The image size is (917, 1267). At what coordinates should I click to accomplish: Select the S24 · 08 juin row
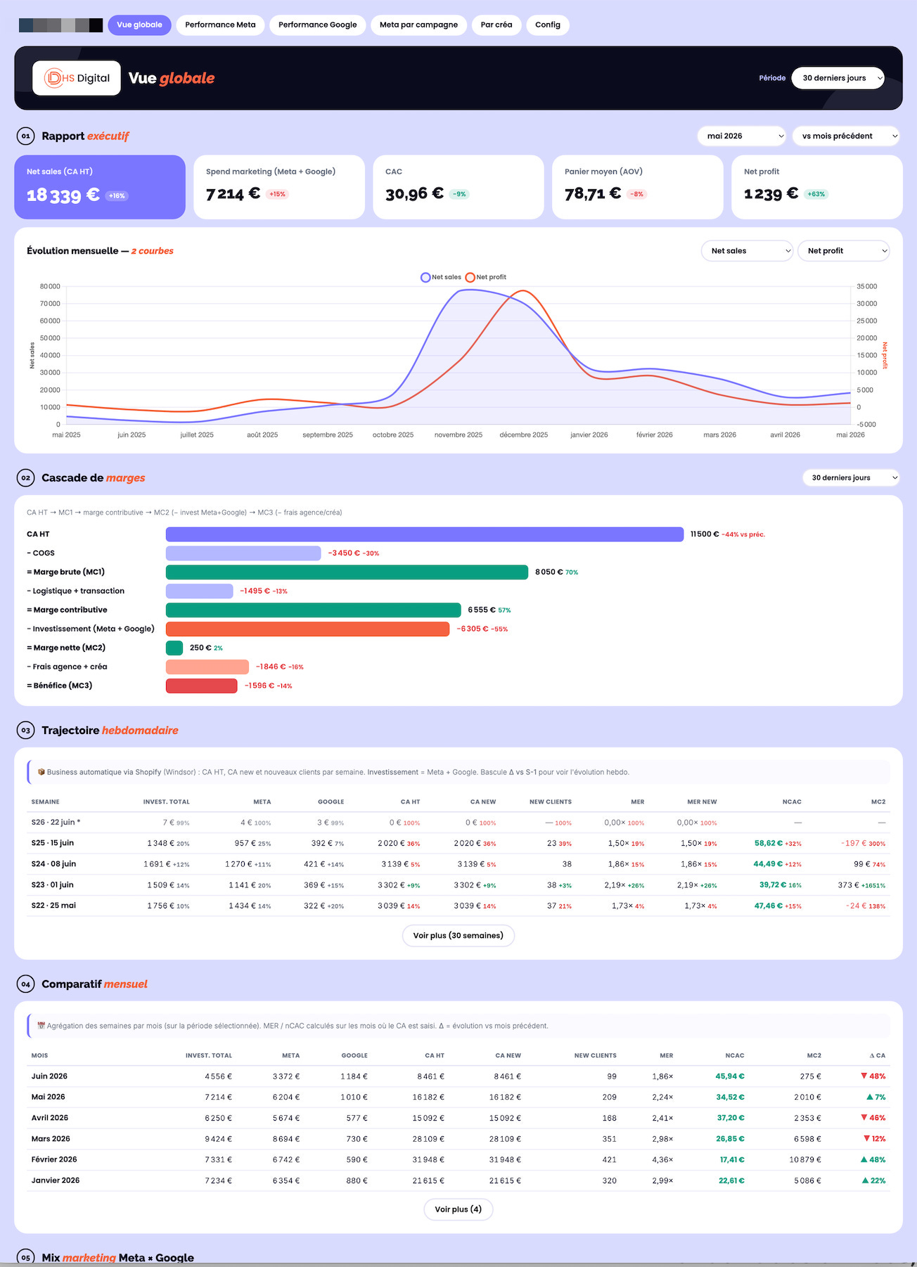[458, 864]
